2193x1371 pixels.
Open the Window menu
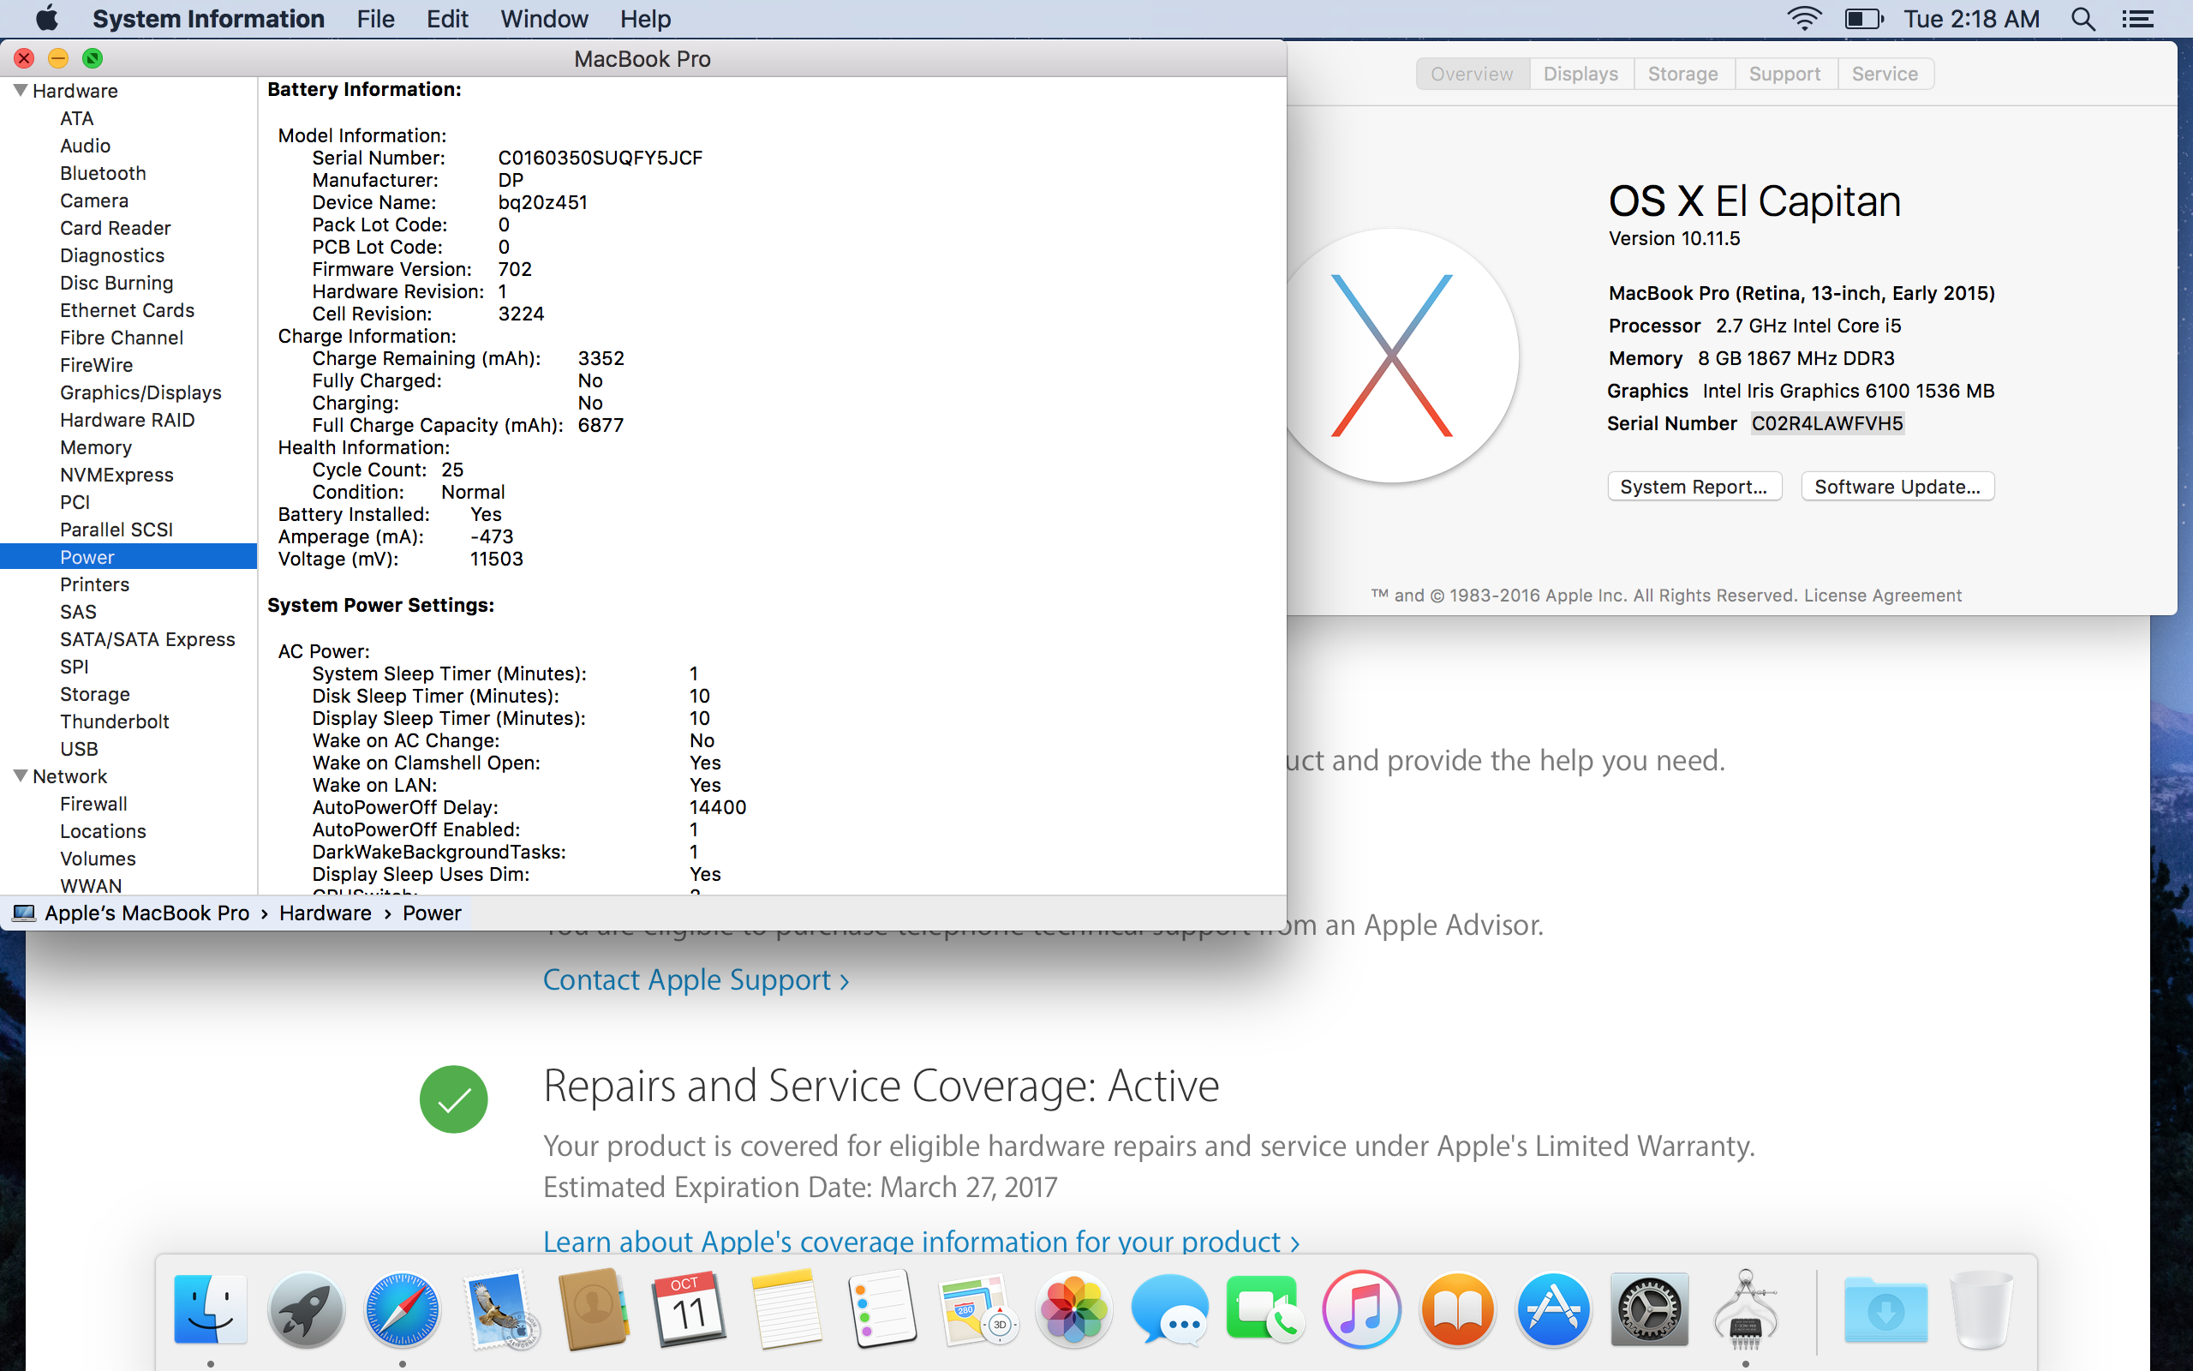544,19
